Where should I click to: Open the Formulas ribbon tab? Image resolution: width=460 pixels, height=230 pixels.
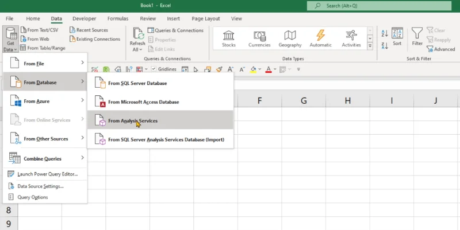(118, 18)
